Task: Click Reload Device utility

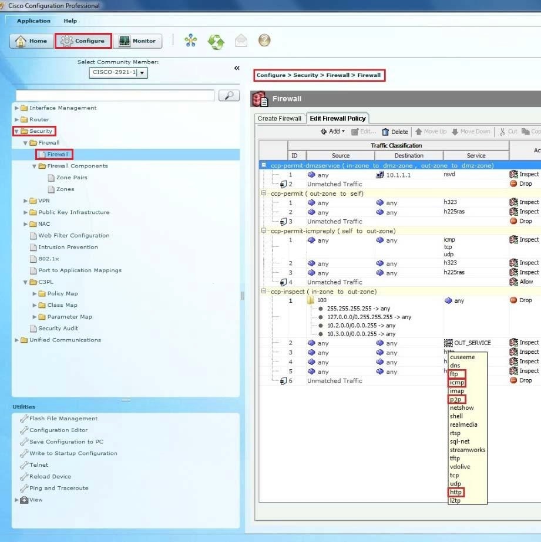Action: click(50, 476)
